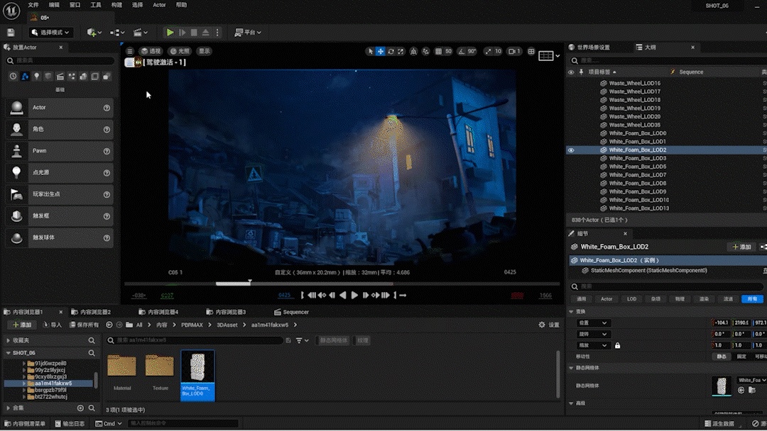767x431 pixels.
Task: Open the Blueprints toolbar icon
Action: pos(117,33)
